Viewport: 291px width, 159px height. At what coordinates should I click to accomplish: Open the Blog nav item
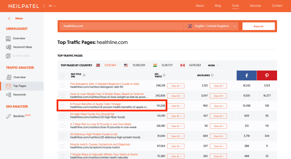[218, 6]
